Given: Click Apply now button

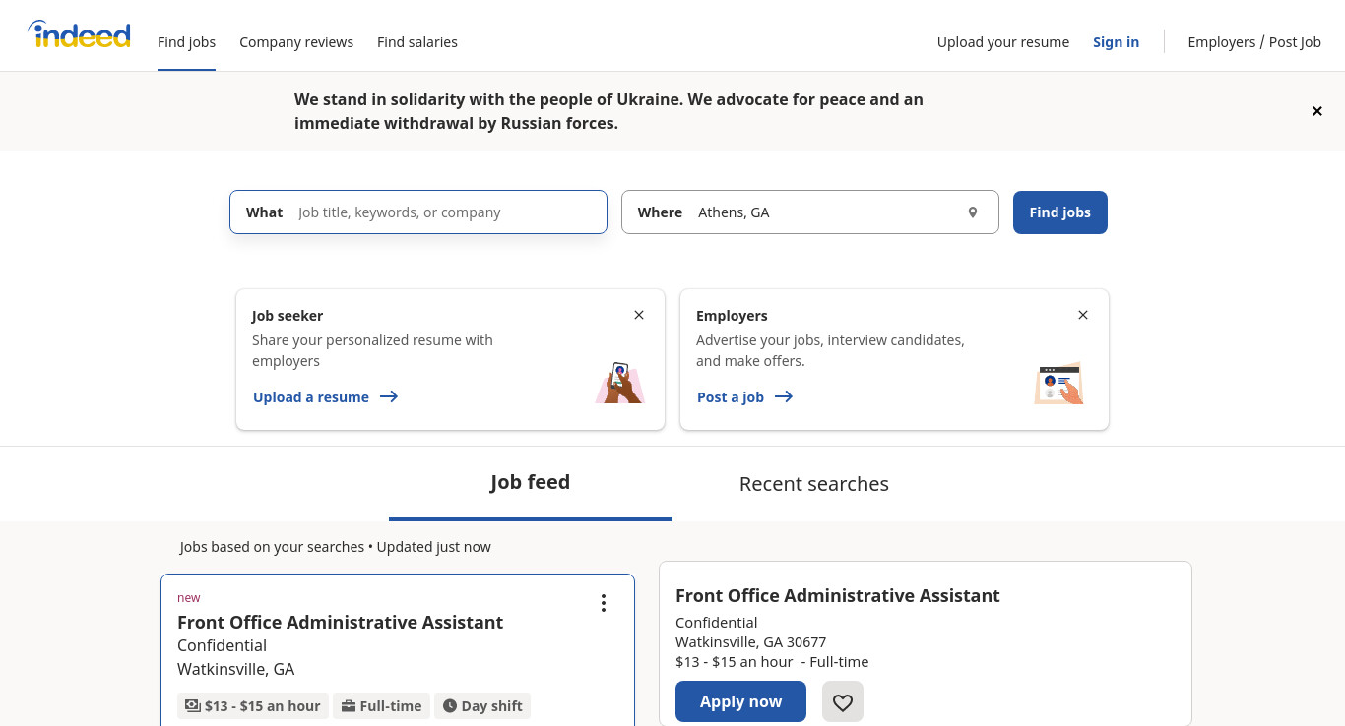Looking at the screenshot, I should [740, 701].
